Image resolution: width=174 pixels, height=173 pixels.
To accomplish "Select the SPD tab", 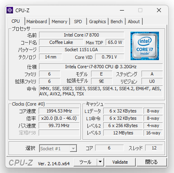I will coord(78,22).
